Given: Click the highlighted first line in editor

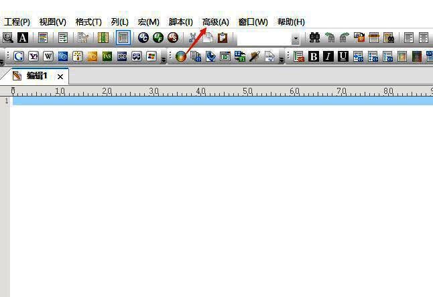Looking at the screenshot, I should click(x=221, y=101).
